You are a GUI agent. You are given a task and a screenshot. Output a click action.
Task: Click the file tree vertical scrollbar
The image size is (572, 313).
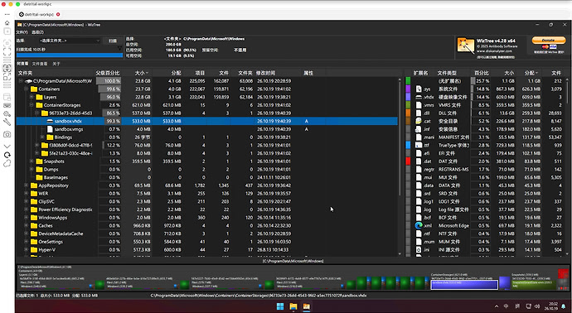pos(400,166)
